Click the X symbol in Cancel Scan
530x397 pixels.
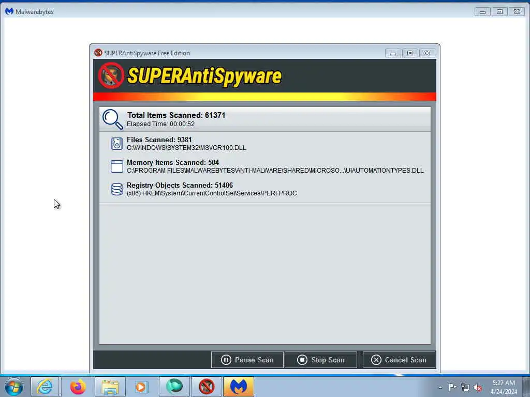pos(376,360)
